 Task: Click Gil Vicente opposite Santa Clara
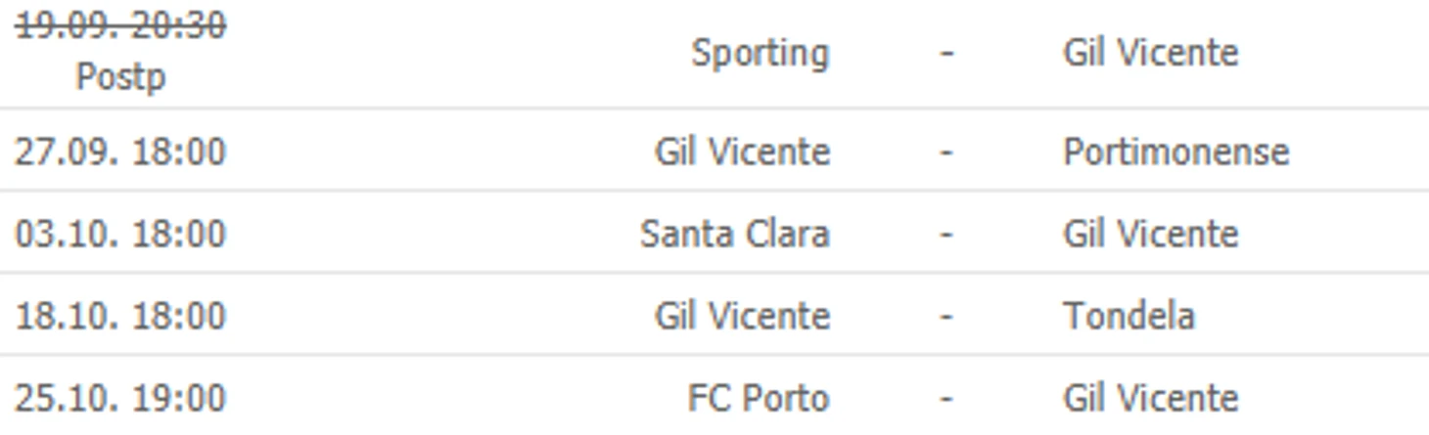1150,234
